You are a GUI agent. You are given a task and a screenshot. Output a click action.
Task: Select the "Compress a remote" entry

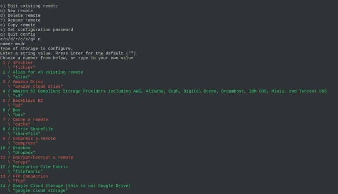(34, 139)
